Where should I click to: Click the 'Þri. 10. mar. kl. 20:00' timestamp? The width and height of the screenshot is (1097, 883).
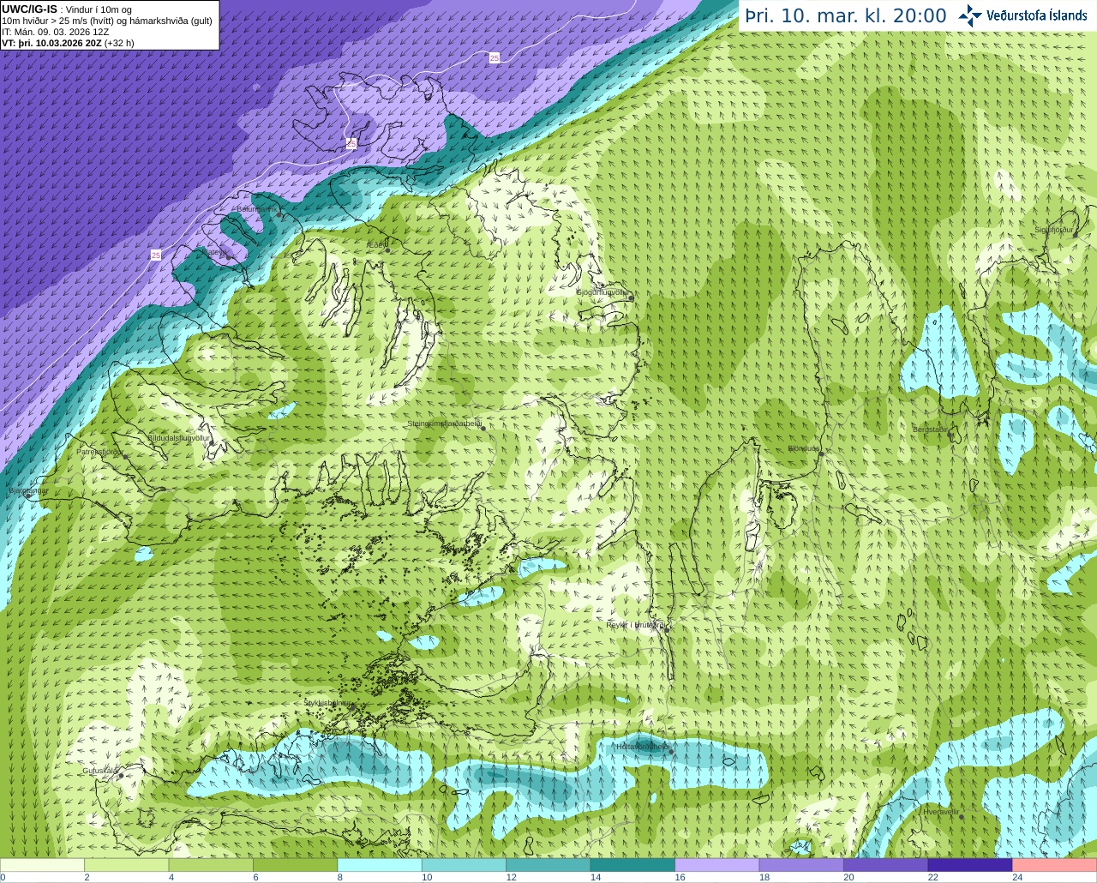(x=845, y=15)
